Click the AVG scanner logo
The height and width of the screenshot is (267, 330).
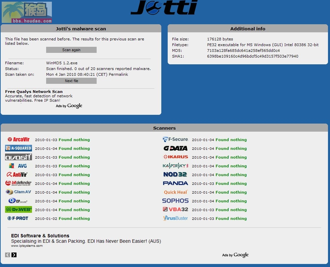click(x=18, y=166)
